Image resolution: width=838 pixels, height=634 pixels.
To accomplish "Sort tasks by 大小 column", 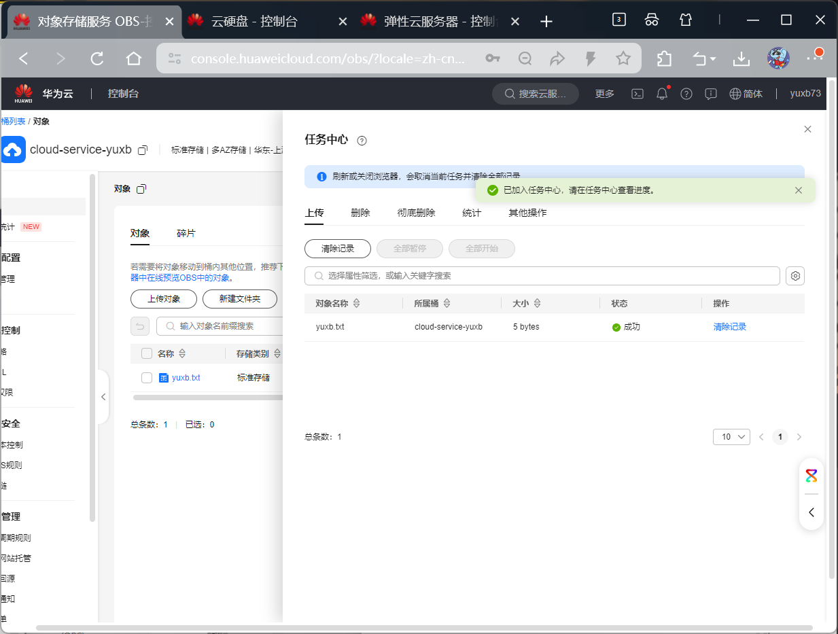I will [537, 303].
